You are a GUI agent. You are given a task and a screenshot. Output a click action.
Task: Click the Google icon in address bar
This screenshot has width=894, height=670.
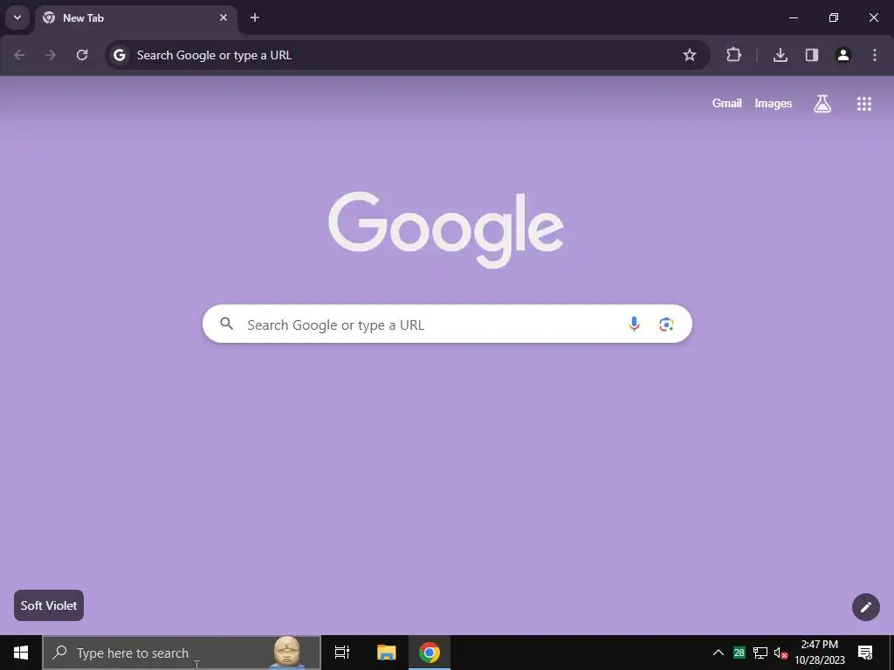point(119,55)
